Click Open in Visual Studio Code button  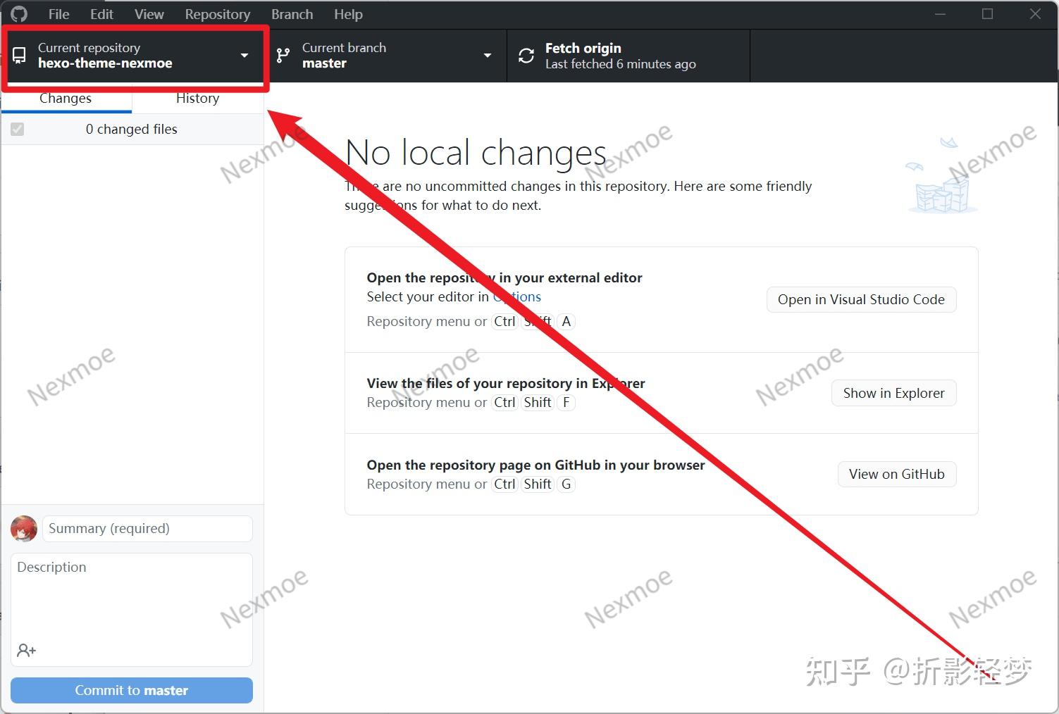[x=861, y=299]
